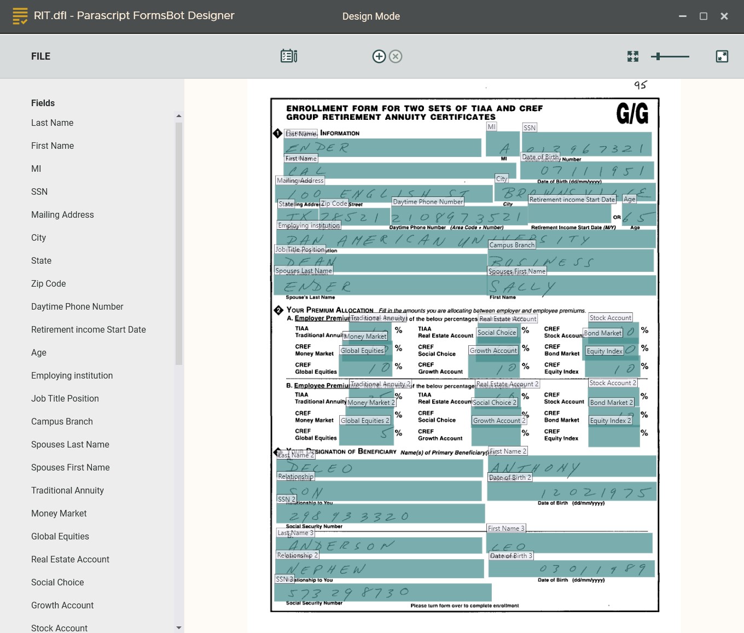This screenshot has width=744, height=633.
Task: Open the FILE menu
Action: 40,56
